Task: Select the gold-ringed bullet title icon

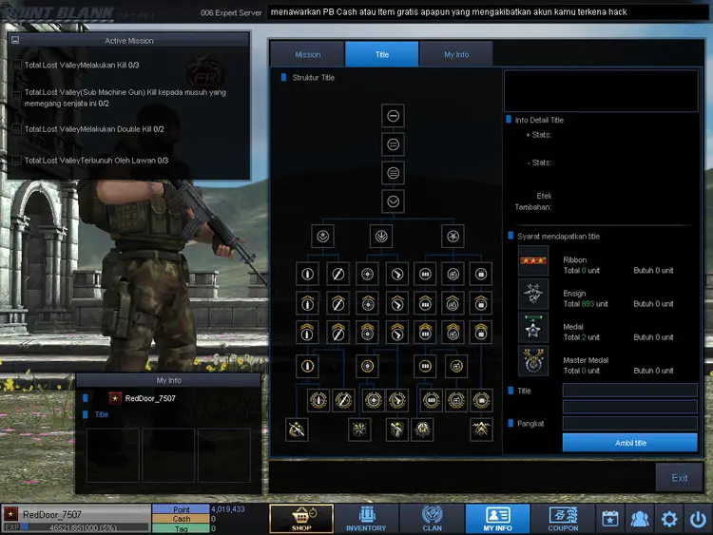Action: [307, 366]
